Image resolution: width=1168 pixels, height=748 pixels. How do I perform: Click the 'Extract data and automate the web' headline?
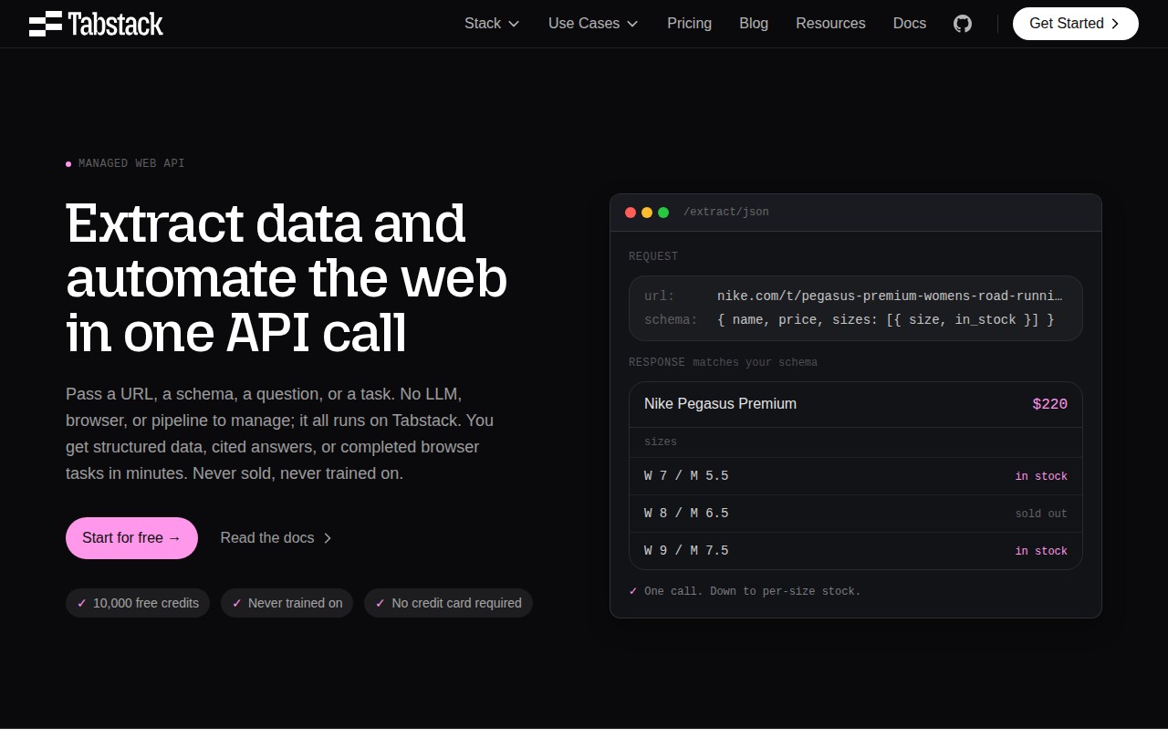287,277
